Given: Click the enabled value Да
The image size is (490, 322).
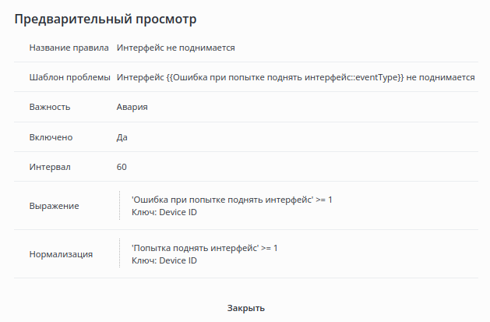Looking at the screenshot, I should click(x=122, y=137).
